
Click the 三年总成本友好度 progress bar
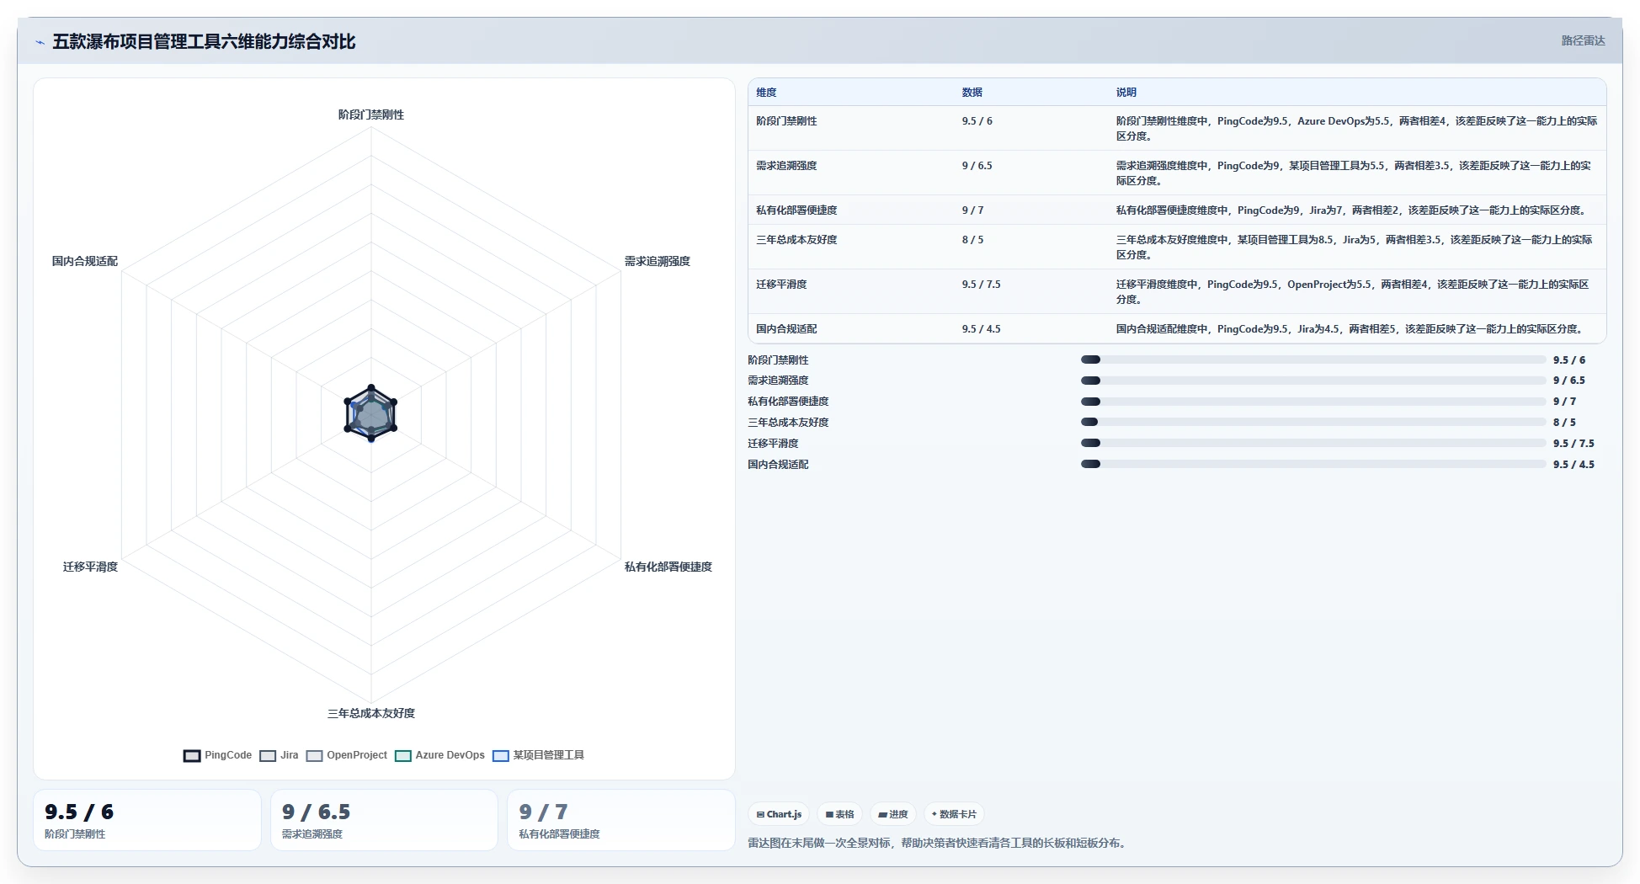1313,422
